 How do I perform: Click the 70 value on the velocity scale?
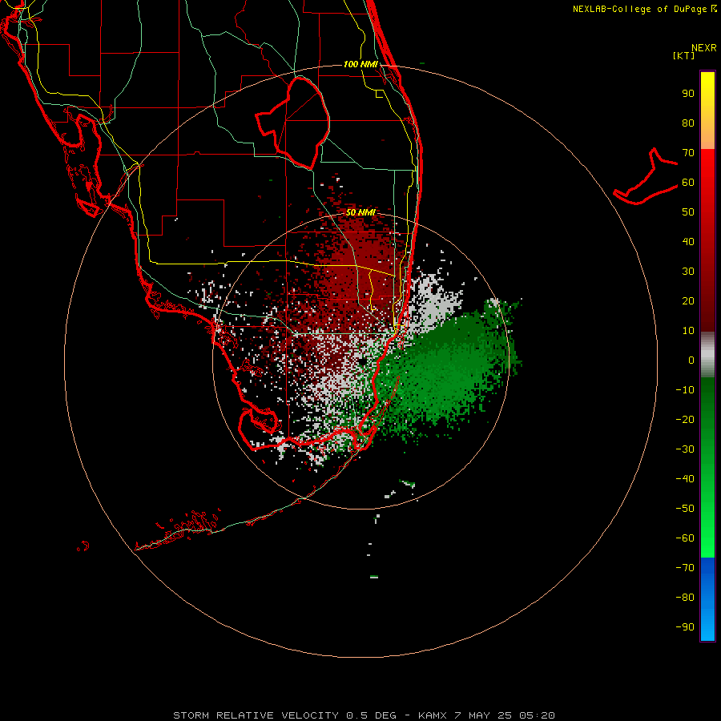(x=688, y=153)
